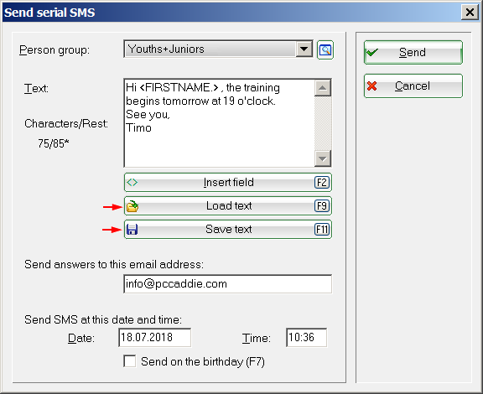The height and width of the screenshot is (394, 483).
Task: Click the F11 shortcut badge
Action: click(x=322, y=230)
